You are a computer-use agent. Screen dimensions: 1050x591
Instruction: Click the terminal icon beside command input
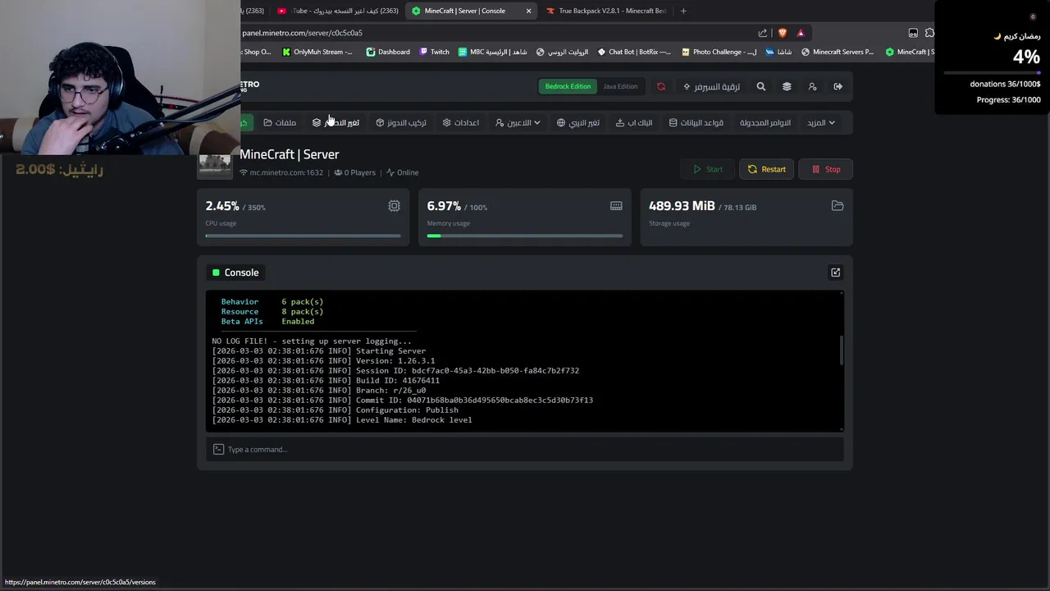[x=218, y=449]
